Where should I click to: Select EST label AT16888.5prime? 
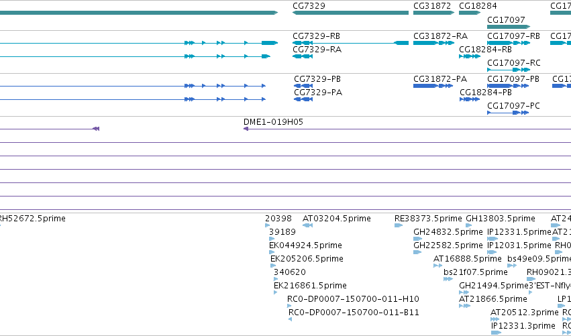point(467,259)
